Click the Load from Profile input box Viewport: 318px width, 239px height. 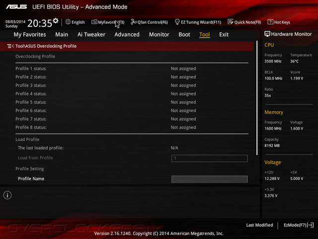click(210, 158)
